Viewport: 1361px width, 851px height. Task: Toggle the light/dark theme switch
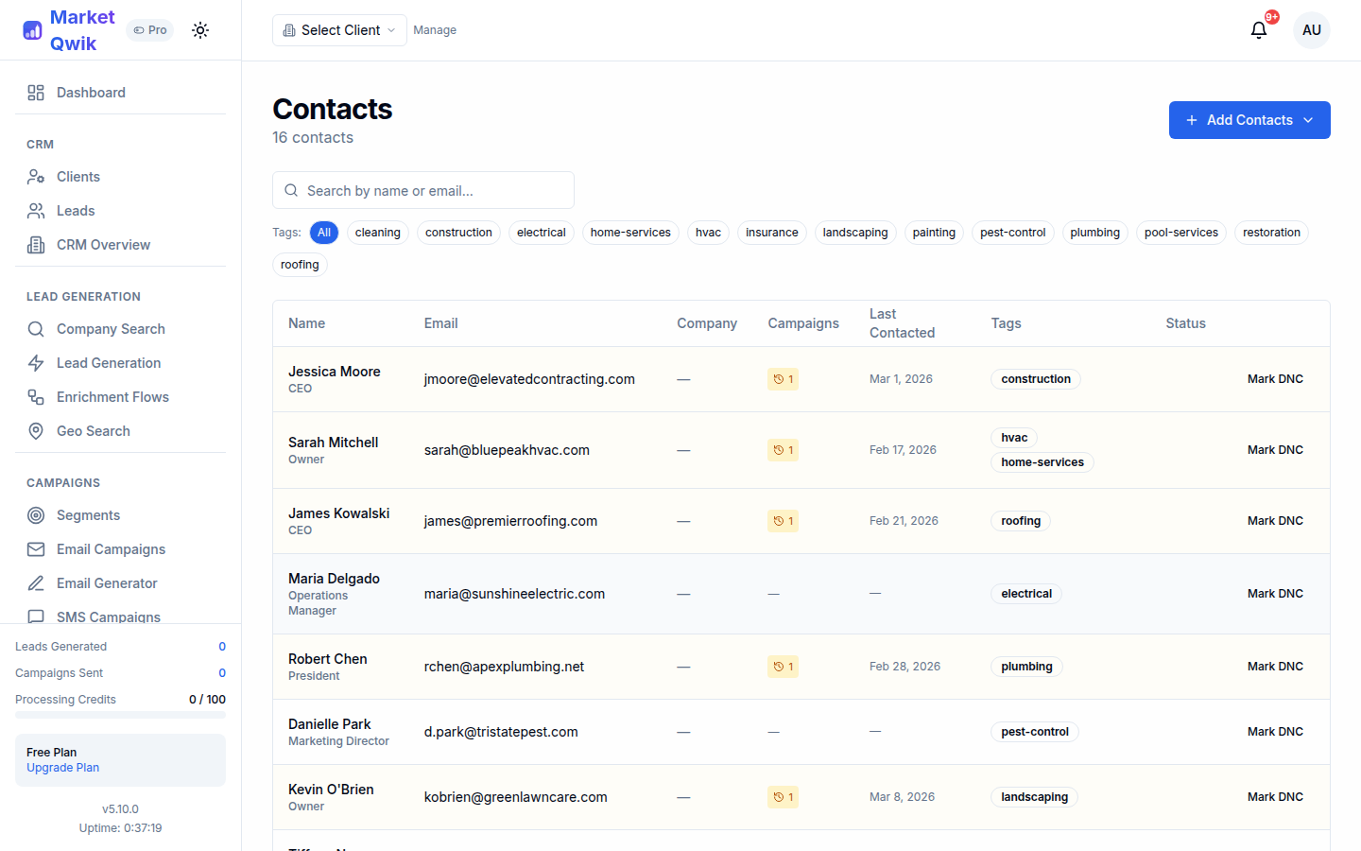point(200,29)
